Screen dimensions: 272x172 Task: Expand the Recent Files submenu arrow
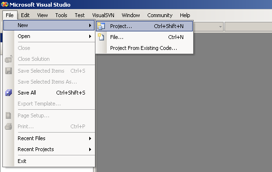pos(90,138)
